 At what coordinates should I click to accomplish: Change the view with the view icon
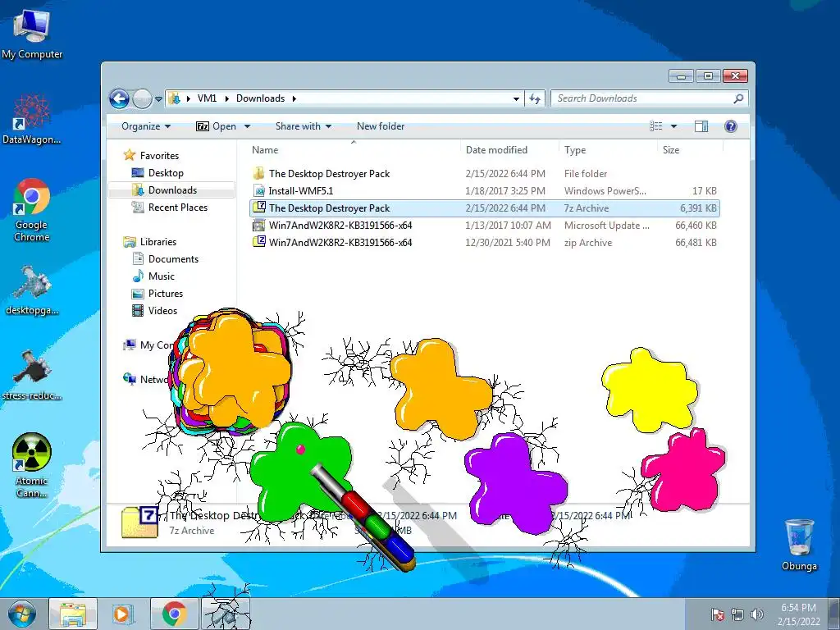point(656,126)
